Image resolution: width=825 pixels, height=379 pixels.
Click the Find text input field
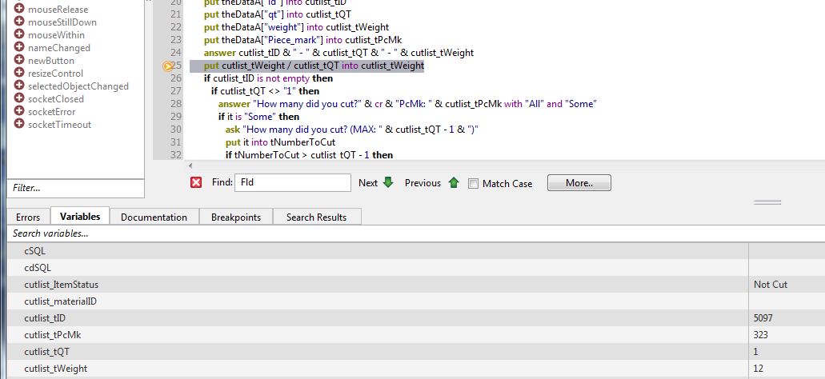294,183
